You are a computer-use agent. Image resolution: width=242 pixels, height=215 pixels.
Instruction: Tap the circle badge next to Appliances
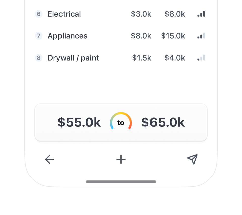click(38, 36)
